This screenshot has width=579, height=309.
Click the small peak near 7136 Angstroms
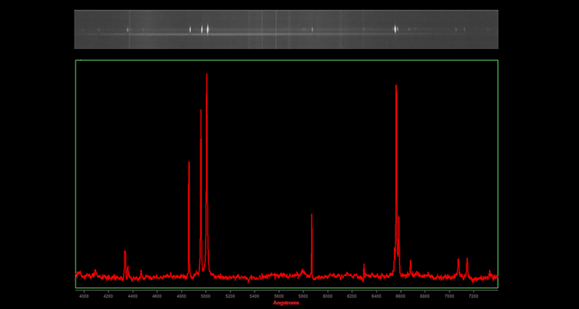click(x=467, y=259)
